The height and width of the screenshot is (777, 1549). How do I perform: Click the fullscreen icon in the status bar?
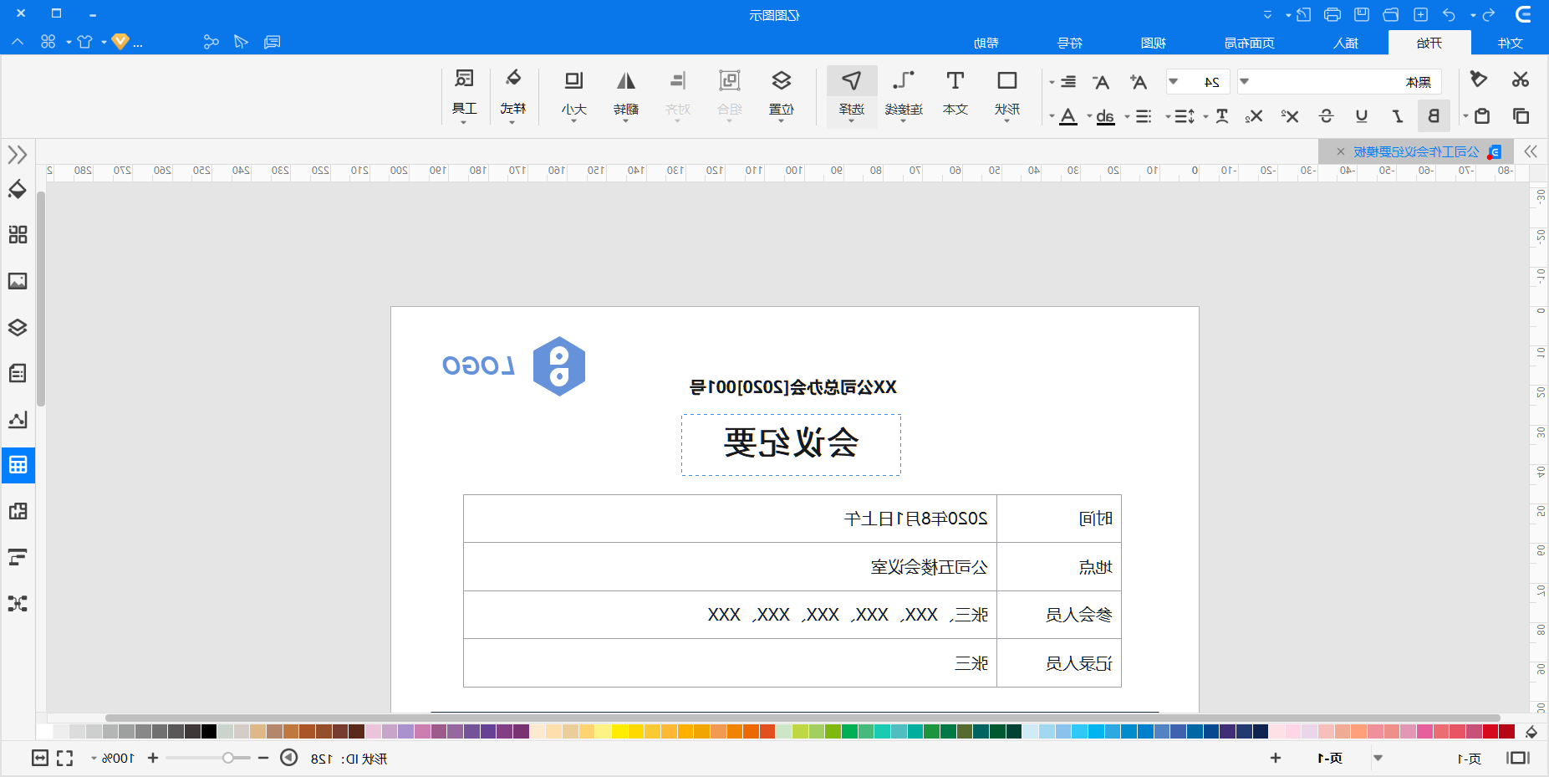tap(65, 758)
